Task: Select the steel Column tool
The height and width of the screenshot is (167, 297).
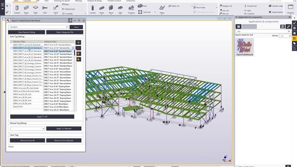Action: coord(17,9)
